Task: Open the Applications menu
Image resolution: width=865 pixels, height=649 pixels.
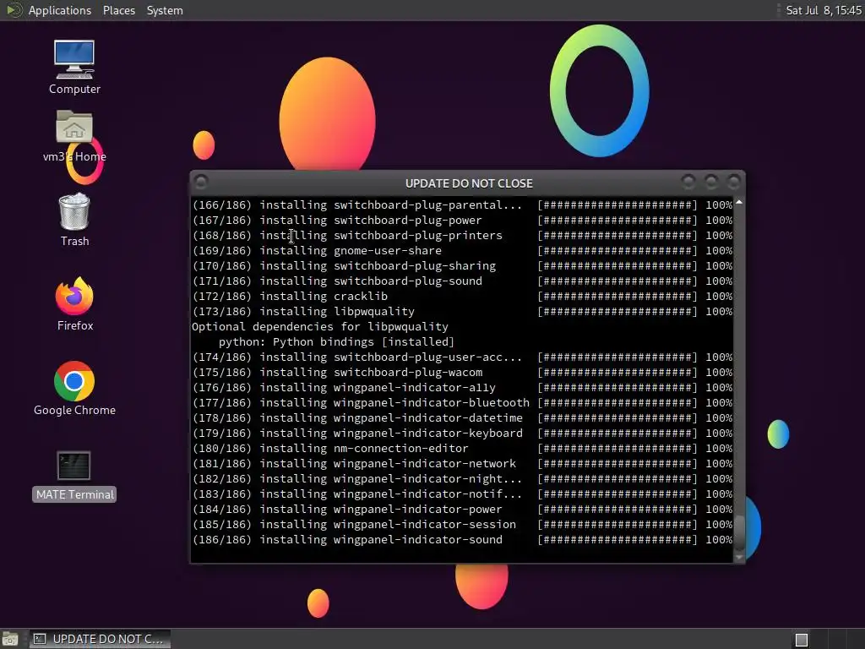Action: [60, 10]
